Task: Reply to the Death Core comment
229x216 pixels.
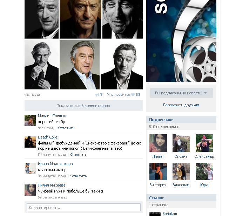Action: click(x=79, y=155)
